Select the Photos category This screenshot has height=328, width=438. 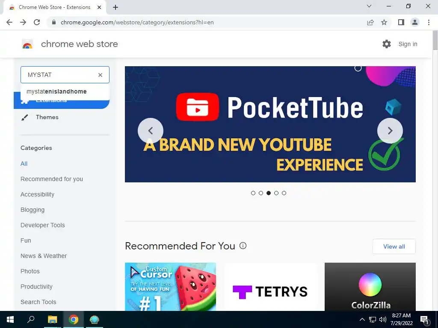(x=30, y=271)
